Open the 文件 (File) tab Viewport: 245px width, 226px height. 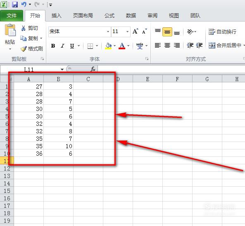pyautogui.click(x=12, y=15)
